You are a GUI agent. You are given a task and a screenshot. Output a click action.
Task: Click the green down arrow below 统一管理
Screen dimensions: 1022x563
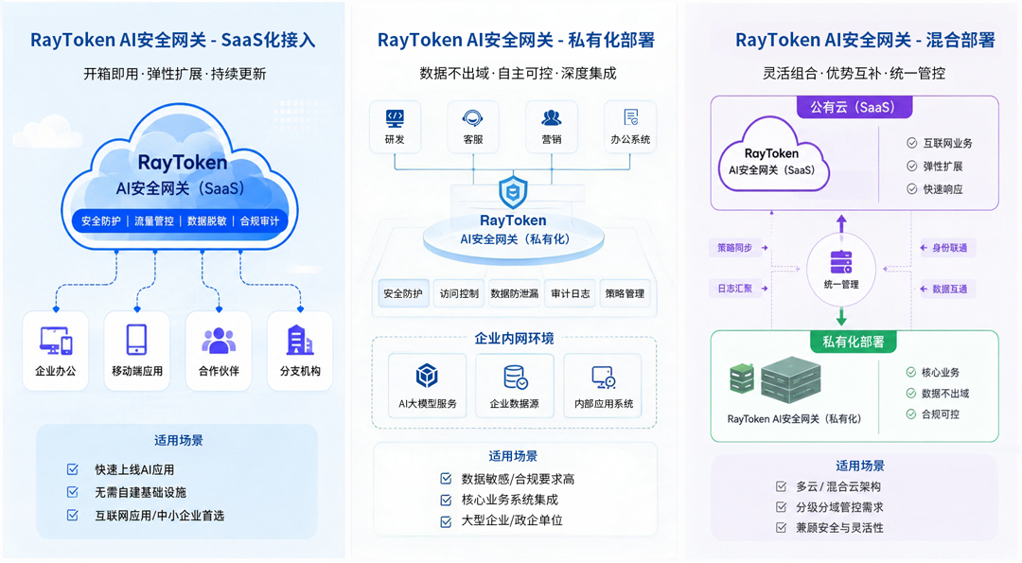[x=841, y=317]
